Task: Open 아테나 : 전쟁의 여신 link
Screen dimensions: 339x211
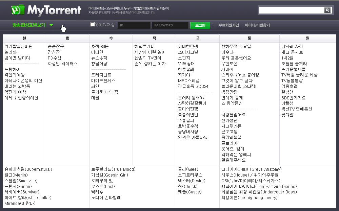Action: click(x=23, y=81)
